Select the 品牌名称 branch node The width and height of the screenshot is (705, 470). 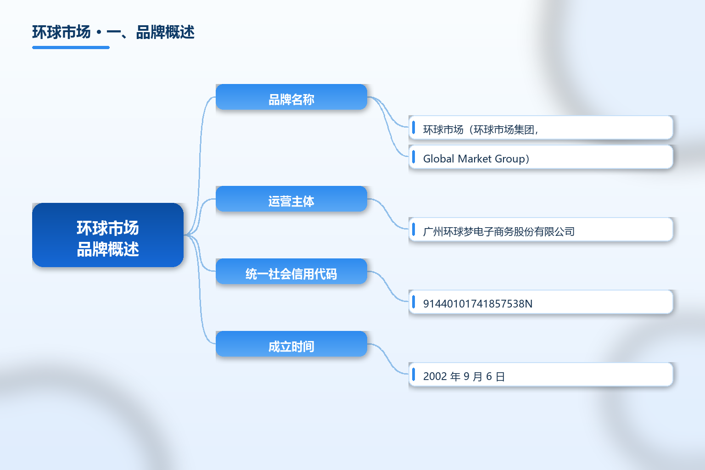(x=291, y=97)
